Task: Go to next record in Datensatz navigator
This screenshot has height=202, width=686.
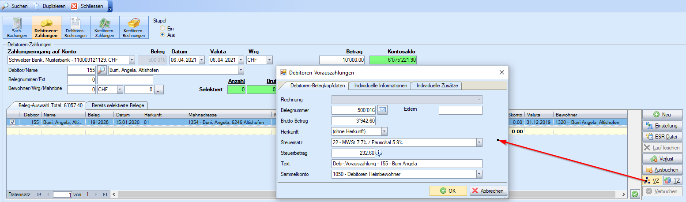Action: coord(96,194)
